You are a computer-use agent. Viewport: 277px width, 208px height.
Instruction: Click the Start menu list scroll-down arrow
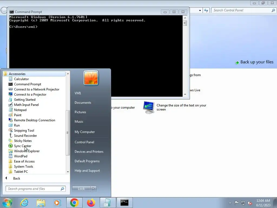click(68, 172)
